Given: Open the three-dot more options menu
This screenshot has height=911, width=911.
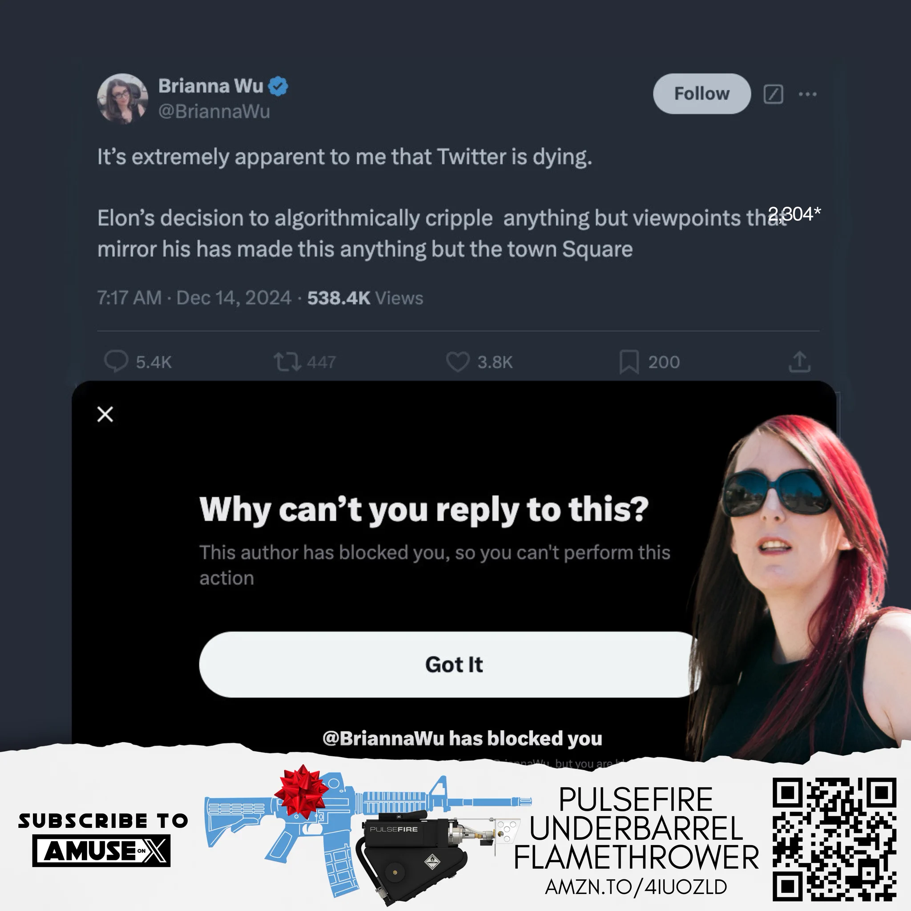Looking at the screenshot, I should click(807, 94).
